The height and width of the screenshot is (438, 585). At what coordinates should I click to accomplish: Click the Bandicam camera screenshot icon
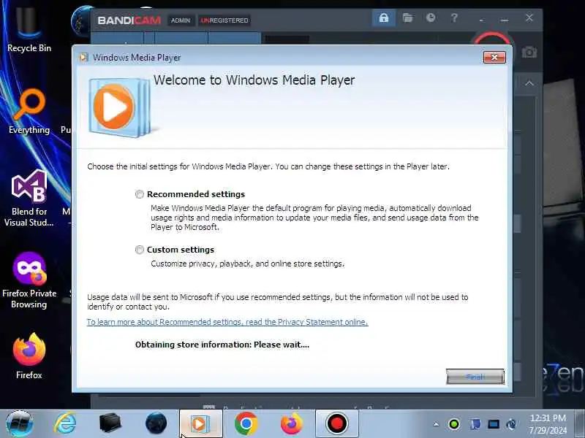(x=529, y=52)
